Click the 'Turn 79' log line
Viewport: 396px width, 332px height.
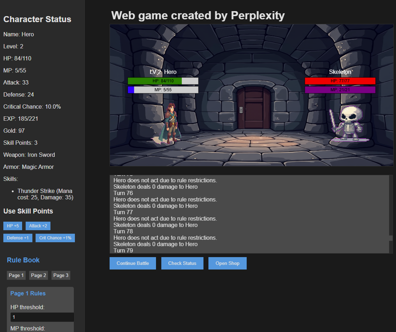coord(123,250)
